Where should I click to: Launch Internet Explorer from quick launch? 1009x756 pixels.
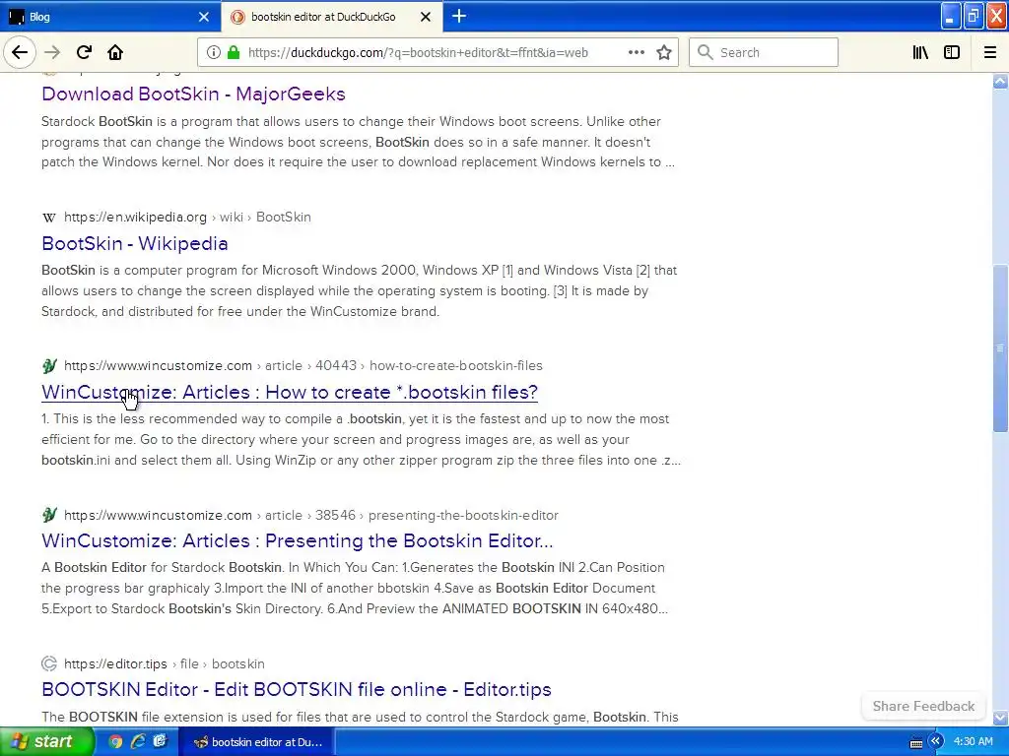click(137, 742)
